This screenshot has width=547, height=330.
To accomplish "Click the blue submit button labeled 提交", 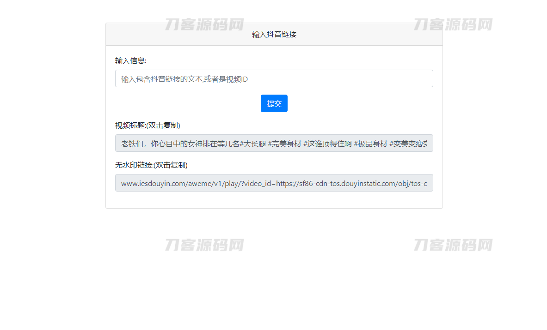I will [274, 103].
